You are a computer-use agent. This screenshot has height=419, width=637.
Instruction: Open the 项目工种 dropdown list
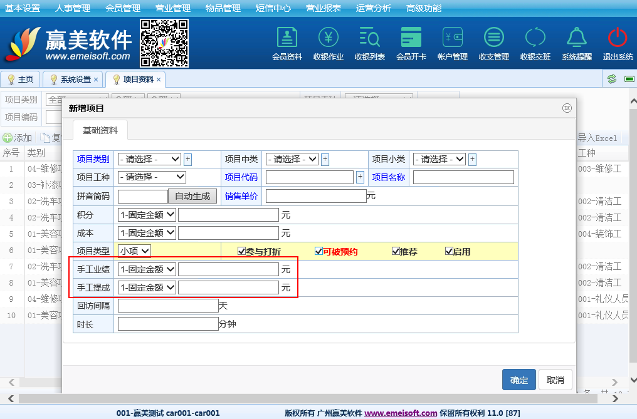pyautogui.click(x=152, y=177)
